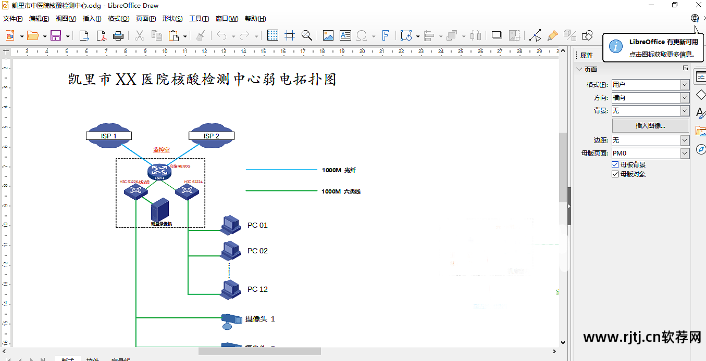This screenshot has height=361, width=706.
Task: Open the Styles sidebar deck
Action: click(x=701, y=112)
